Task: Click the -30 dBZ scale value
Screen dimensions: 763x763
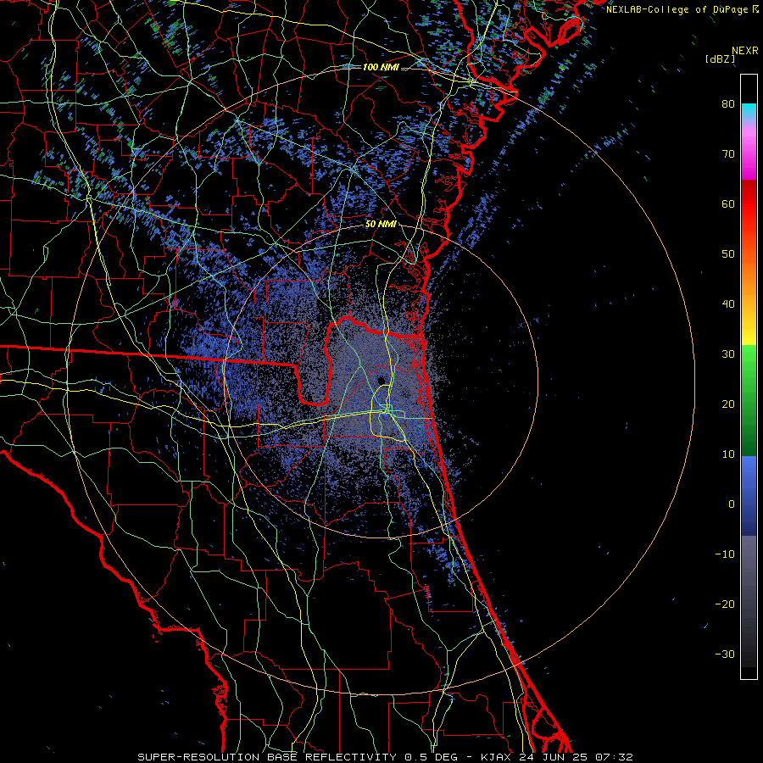Action: [725, 654]
